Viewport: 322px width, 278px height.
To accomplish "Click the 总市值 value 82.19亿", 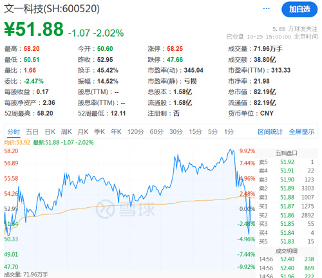I will (265, 92).
